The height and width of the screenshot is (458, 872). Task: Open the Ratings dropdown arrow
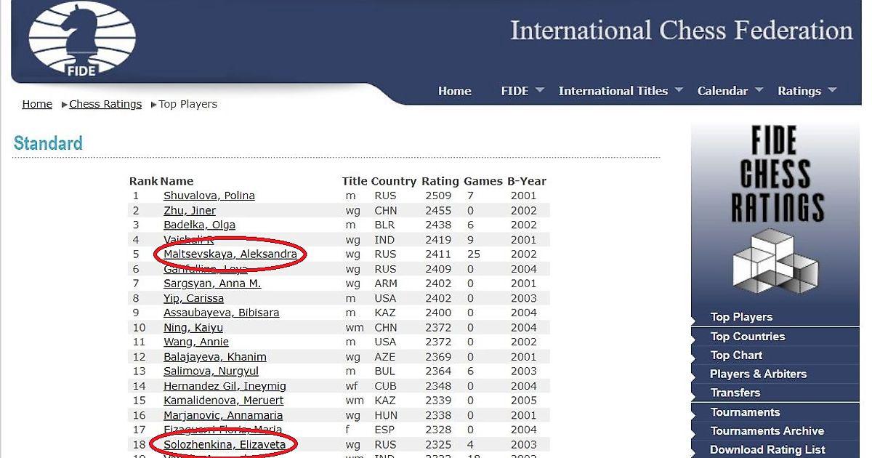pyautogui.click(x=832, y=90)
